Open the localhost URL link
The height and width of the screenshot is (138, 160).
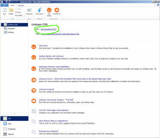[x=48, y=29]
